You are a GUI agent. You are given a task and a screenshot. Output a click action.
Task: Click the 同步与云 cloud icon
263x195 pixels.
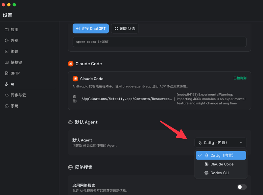(x=7, y=95)
